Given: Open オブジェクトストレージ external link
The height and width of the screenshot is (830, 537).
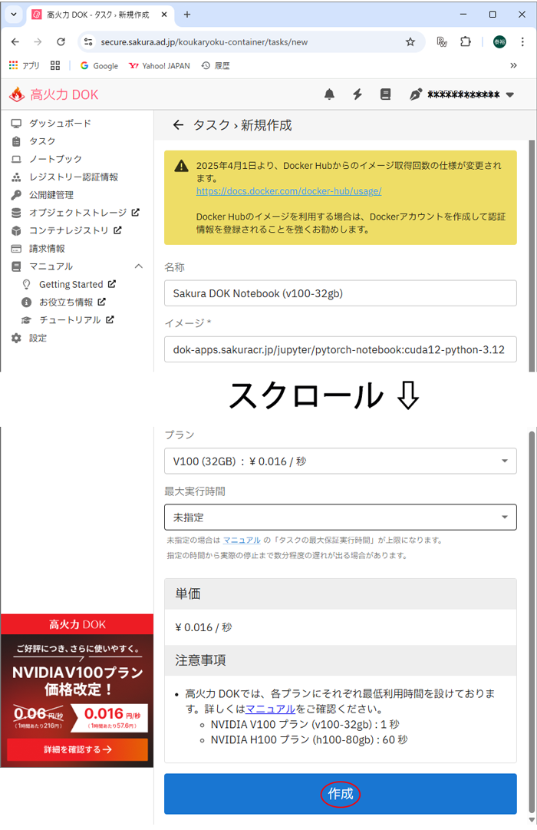Looking at the screenshot, I should tap(84, 213).
